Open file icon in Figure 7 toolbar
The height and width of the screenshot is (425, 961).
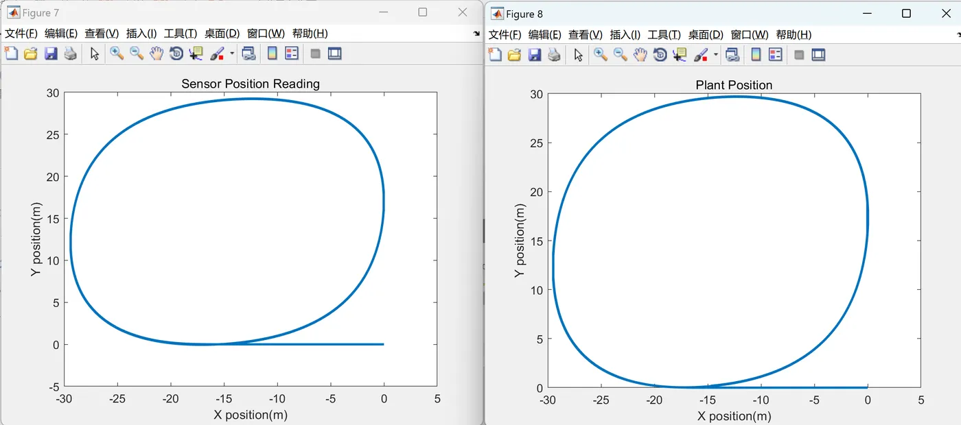pyautogui.click(x=30, y=53)
